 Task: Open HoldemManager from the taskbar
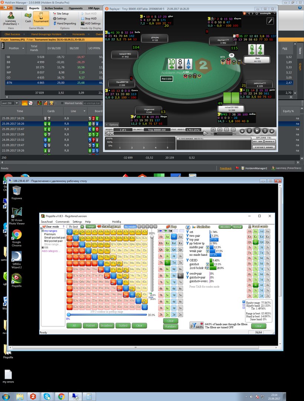[x=33, y=397]
